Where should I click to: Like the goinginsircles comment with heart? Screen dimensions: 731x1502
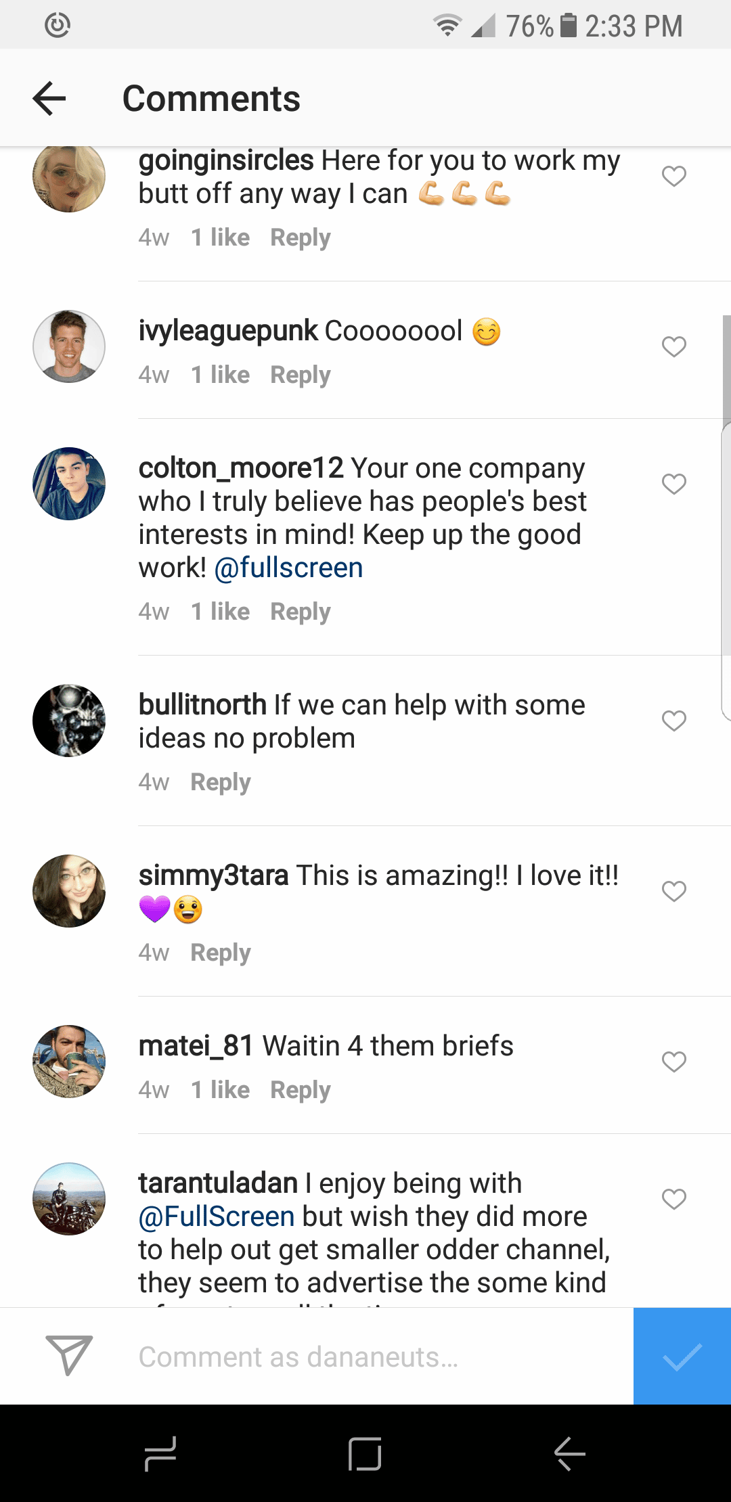pyautogui.click(x=674, y=177)
